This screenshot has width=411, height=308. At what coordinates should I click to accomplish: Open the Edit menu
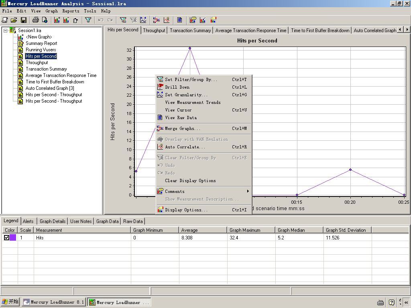[21, 11]
